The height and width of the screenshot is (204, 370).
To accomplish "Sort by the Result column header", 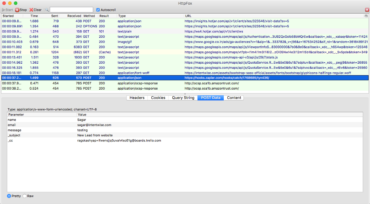I will [107, 16].
